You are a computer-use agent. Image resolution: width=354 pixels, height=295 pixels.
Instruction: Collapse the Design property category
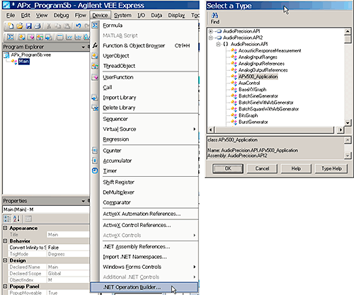pyautogui.click(x=5, y=260)
